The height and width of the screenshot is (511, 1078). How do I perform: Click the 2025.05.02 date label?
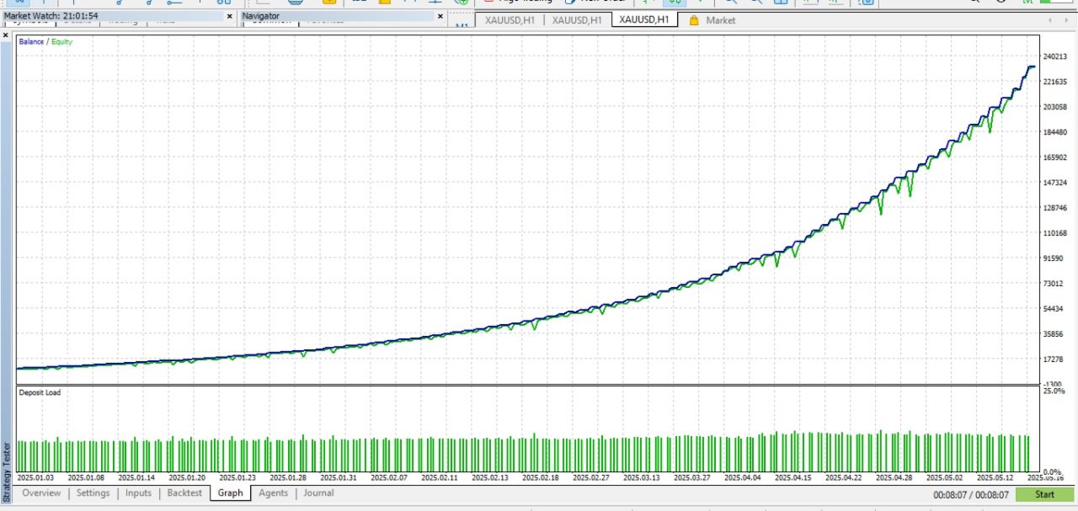pyautogui.click(x=945, y=477)
